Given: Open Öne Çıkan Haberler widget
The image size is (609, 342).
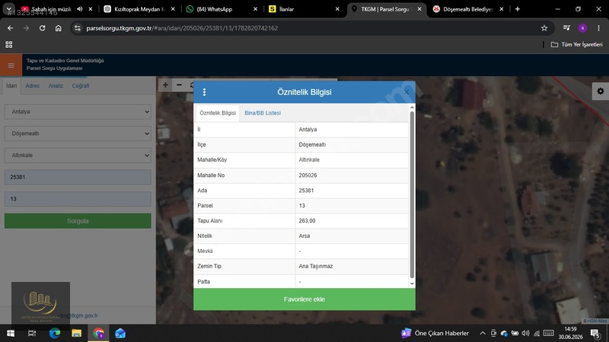Looking at the screenshot, I should coord(435,333).
